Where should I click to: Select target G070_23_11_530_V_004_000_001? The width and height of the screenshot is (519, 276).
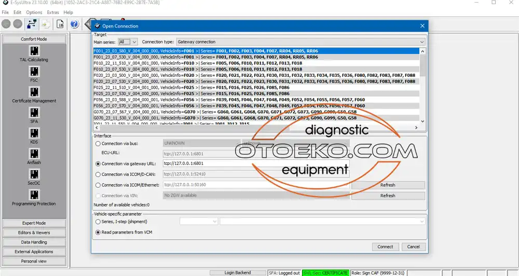(x=256, y=118)
